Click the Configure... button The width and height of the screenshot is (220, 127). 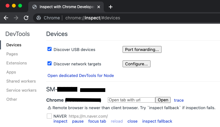coord(136,64)
